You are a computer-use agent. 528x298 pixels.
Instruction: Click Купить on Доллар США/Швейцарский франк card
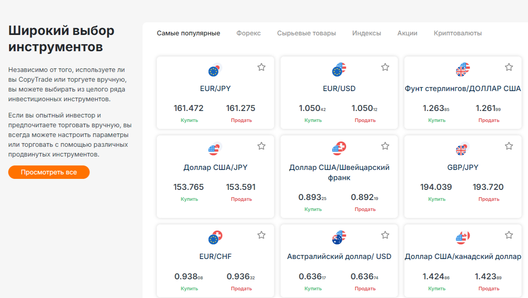point(313,209)
